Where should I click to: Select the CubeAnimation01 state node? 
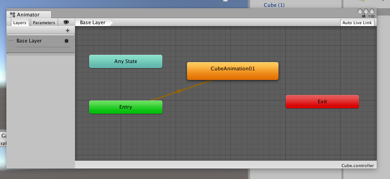(233, 71)
